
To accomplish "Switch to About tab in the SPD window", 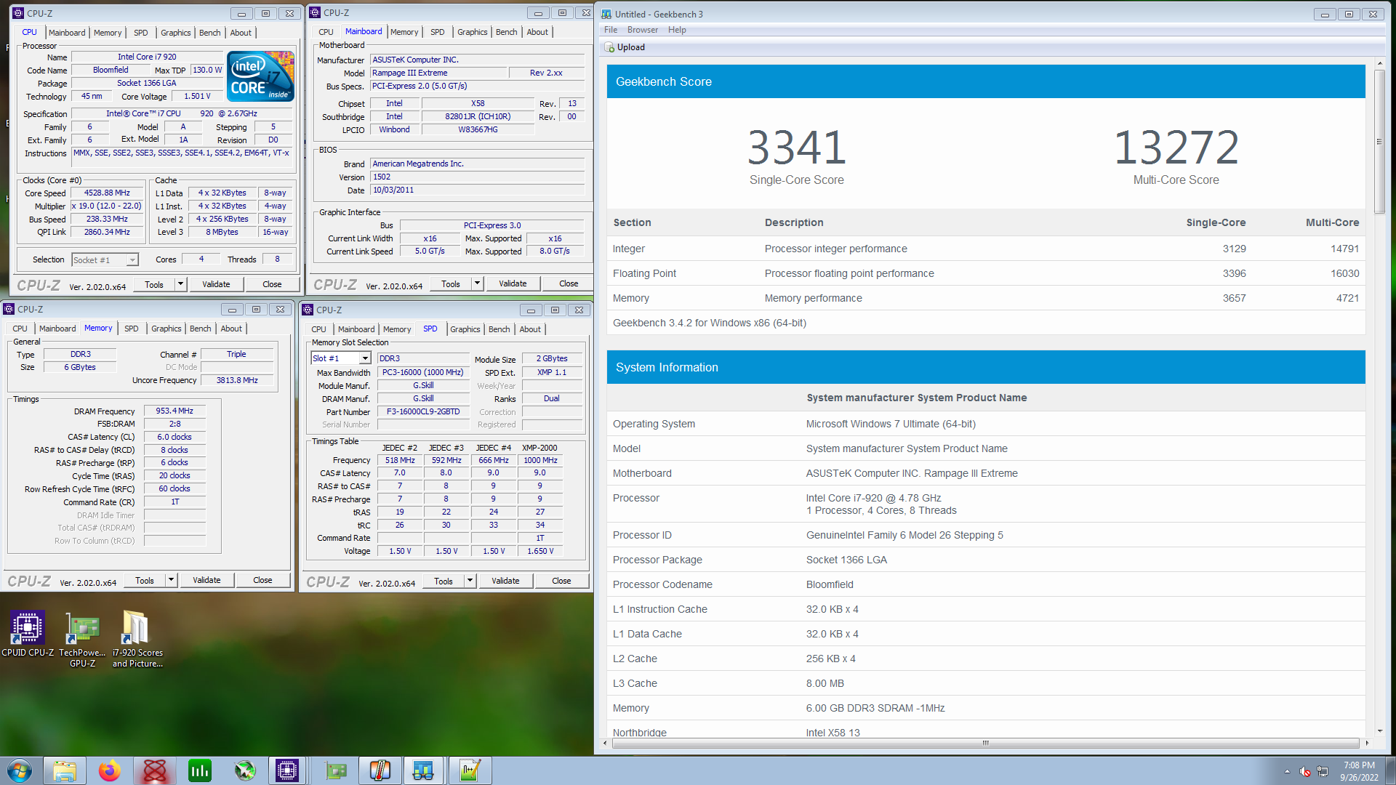I will pyautogui.click(x=530, y=329).
